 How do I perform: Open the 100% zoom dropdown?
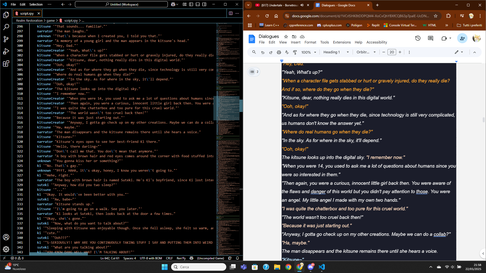click(x=309, y=52)
